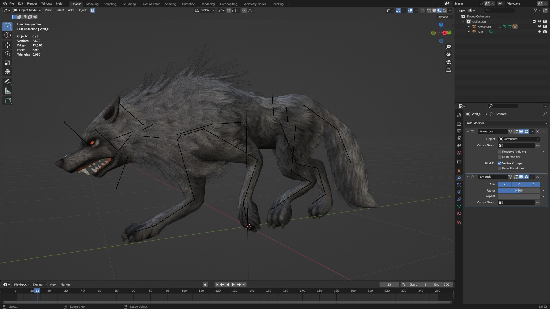Collapse the Smooth modifier panel

pyautogui.click(x=468, y=177)
